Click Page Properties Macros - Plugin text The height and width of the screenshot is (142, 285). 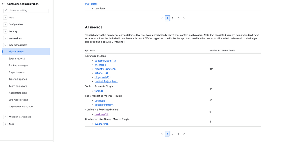click(x=103, y=96)
